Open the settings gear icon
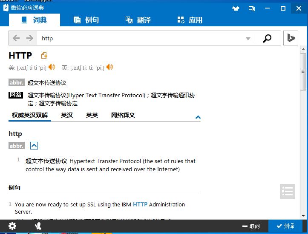Image resolution: width=308 pixels, height=234 pixels. coord(12,226)
